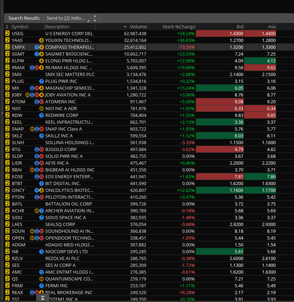Click the blue lightbulb icon beside RMAX
Screen dimensions: 294x302
tap(32, 67)
